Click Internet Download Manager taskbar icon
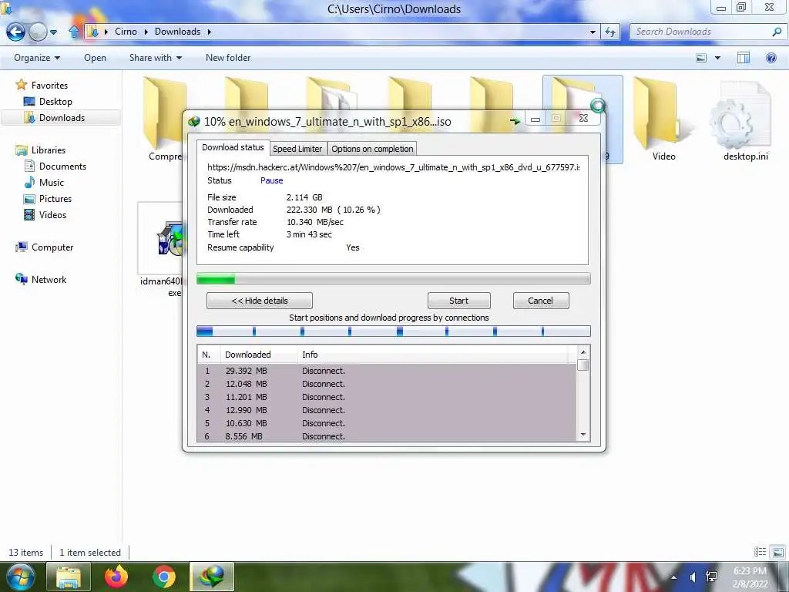This screenshot has height=592, width=789. tap(212, 577)
